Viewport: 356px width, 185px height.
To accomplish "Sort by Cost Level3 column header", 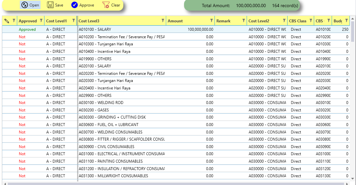I will pyautogui.click(x=89, y=21).
